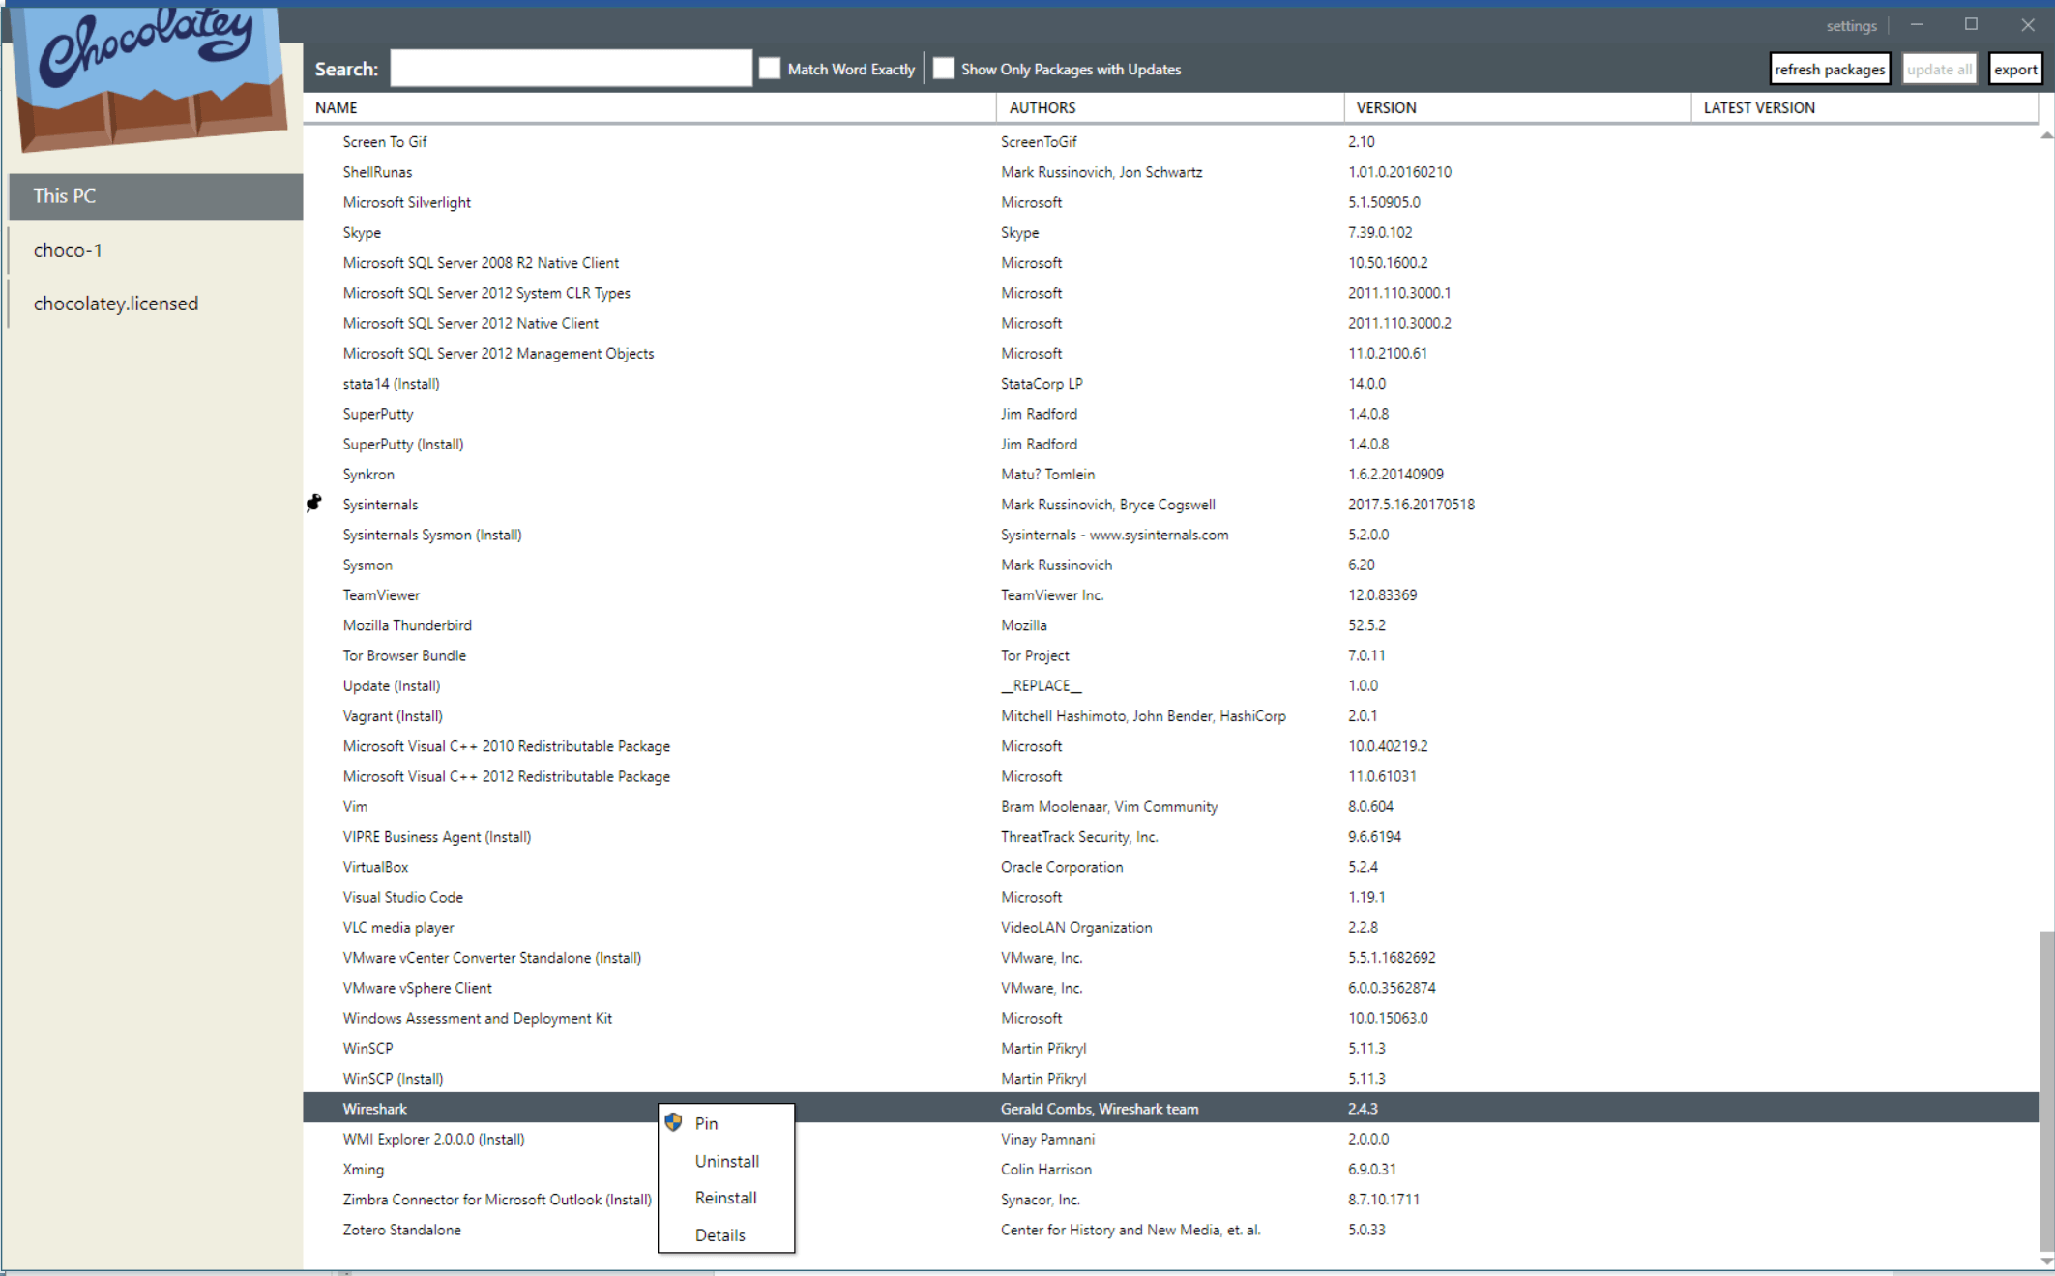The image size is (2055, 1276).
Task: Choose Reinstall from the context menu
Action: pyautogui.click(x=725, y=1198)
